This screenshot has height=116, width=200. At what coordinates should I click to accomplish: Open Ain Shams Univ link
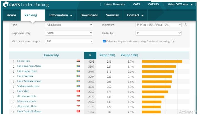(27, 96)
